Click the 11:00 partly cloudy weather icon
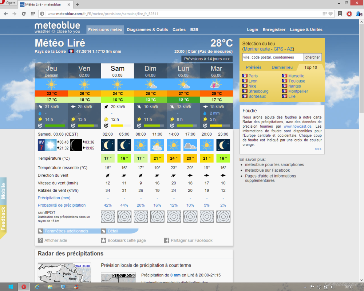 tap(157, 145)
